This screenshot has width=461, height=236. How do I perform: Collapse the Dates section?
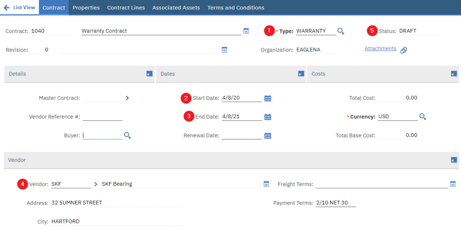[x=301, y=74]
